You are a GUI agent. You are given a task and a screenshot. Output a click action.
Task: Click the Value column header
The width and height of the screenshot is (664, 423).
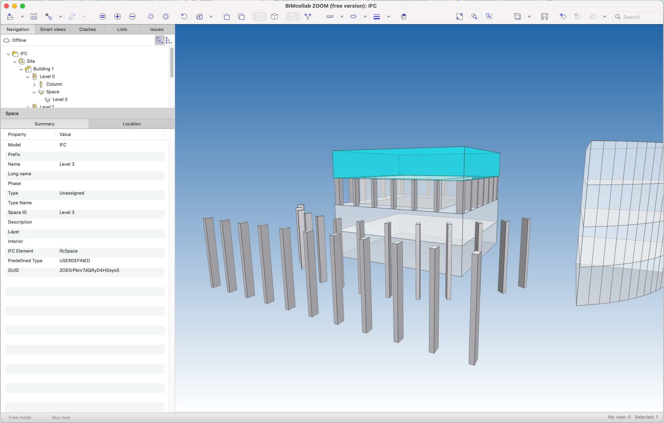click(65, 134)
